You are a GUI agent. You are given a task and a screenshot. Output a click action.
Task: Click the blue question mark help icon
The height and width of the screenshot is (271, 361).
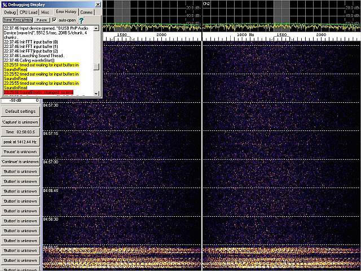point(81,20)
